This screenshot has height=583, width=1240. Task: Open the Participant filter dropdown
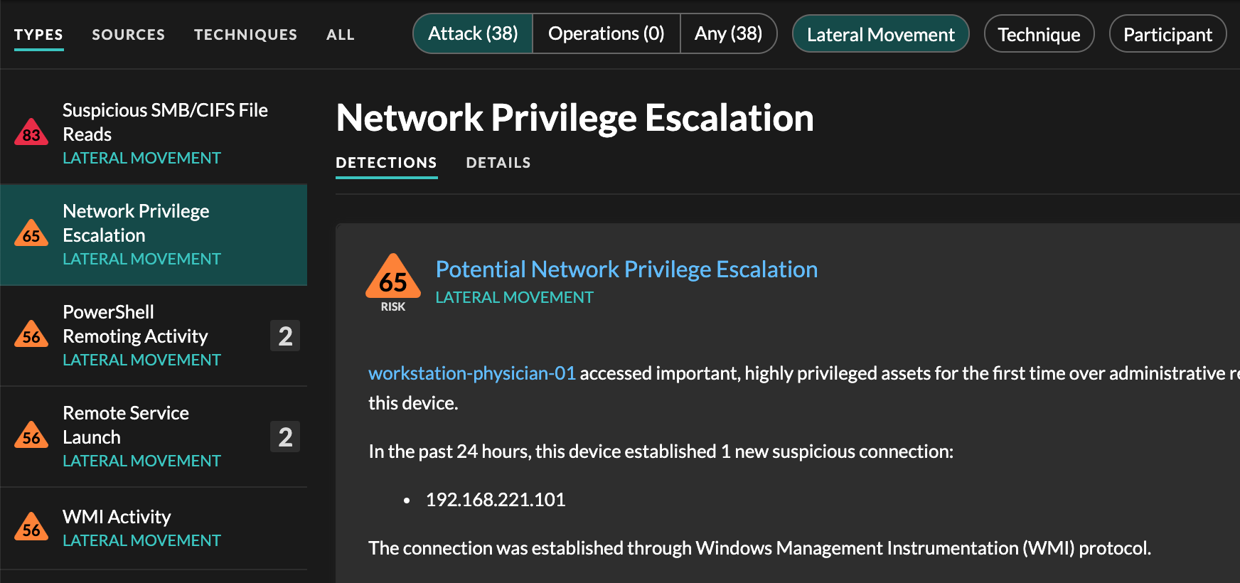(1167, 34)
